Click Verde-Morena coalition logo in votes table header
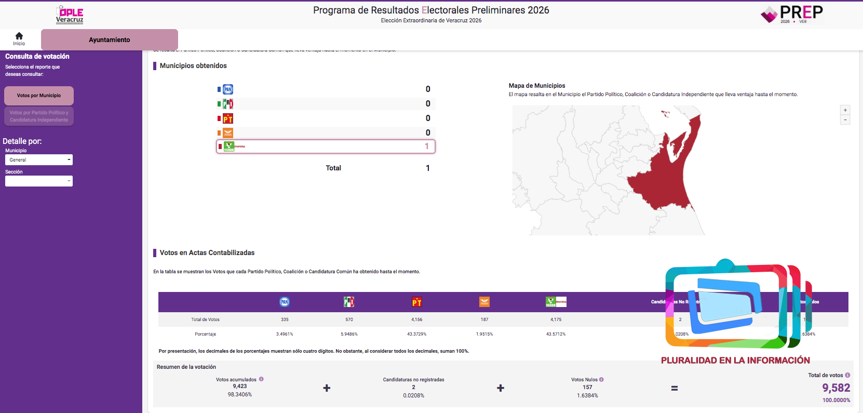Image resolution: width=863 pixels, height=413 pixels. coord(556,302)
